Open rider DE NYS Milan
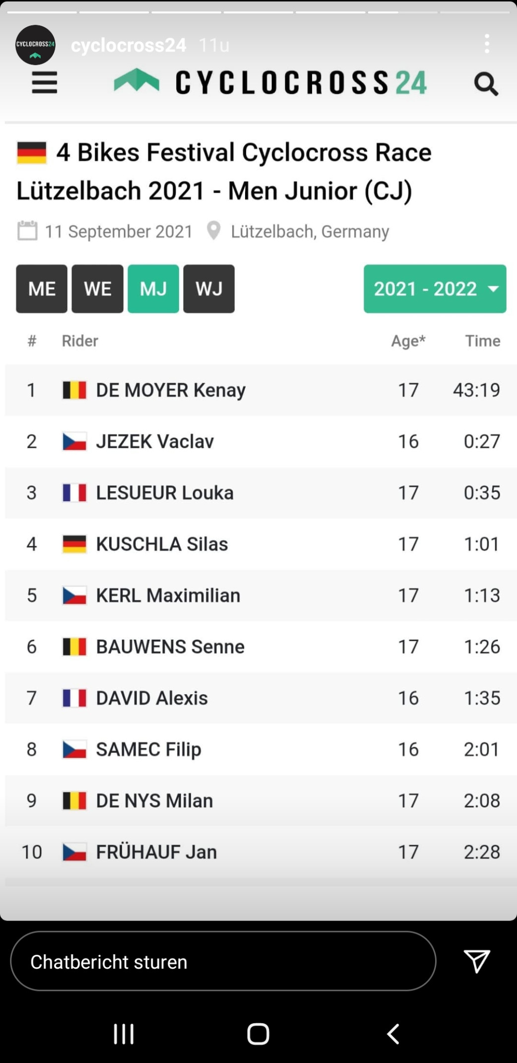This screenshot has height=1063, width=517. point(154,800)
